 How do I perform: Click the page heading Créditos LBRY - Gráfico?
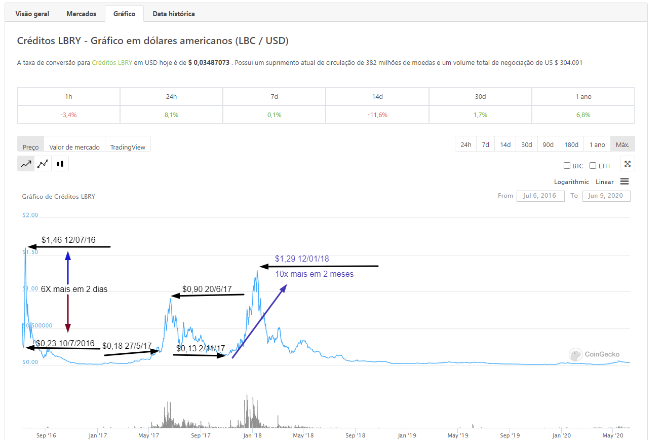153,41
